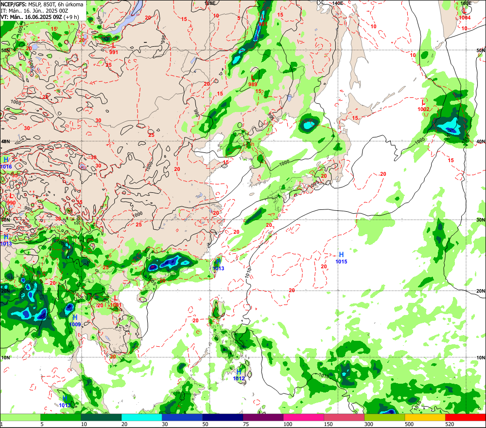This screenshot has width=486, height=428.
Task: Click the 'VT: Mán.. 16.06.2025 09Z (+9 h)' line
Action: click(x=40, y=17)
